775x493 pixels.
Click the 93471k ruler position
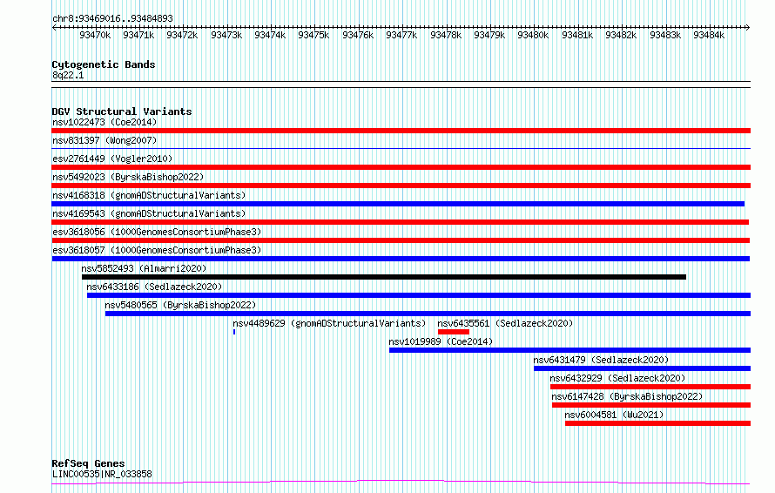tap(138, 35)
